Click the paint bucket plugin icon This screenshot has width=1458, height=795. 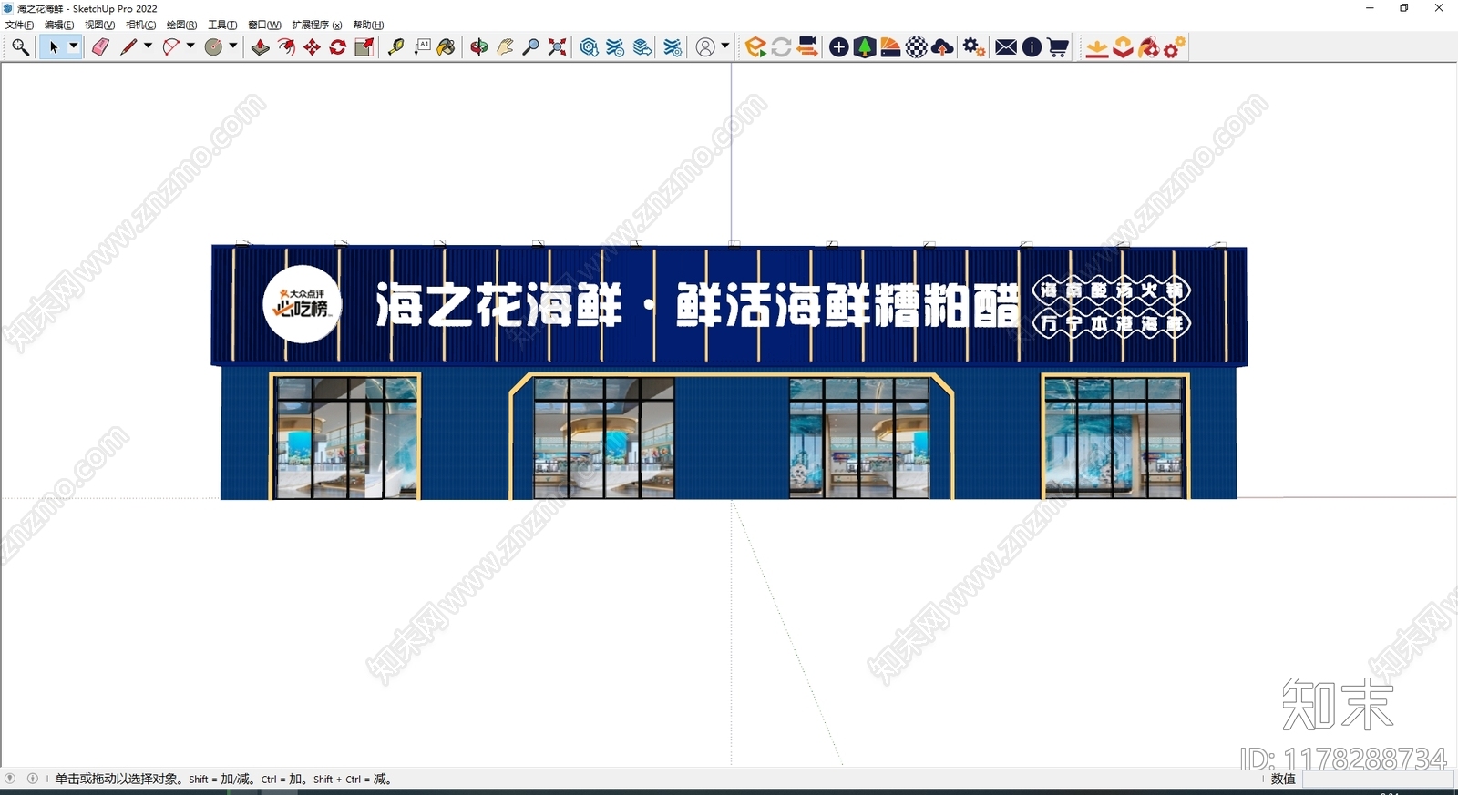click(1149, 47)
